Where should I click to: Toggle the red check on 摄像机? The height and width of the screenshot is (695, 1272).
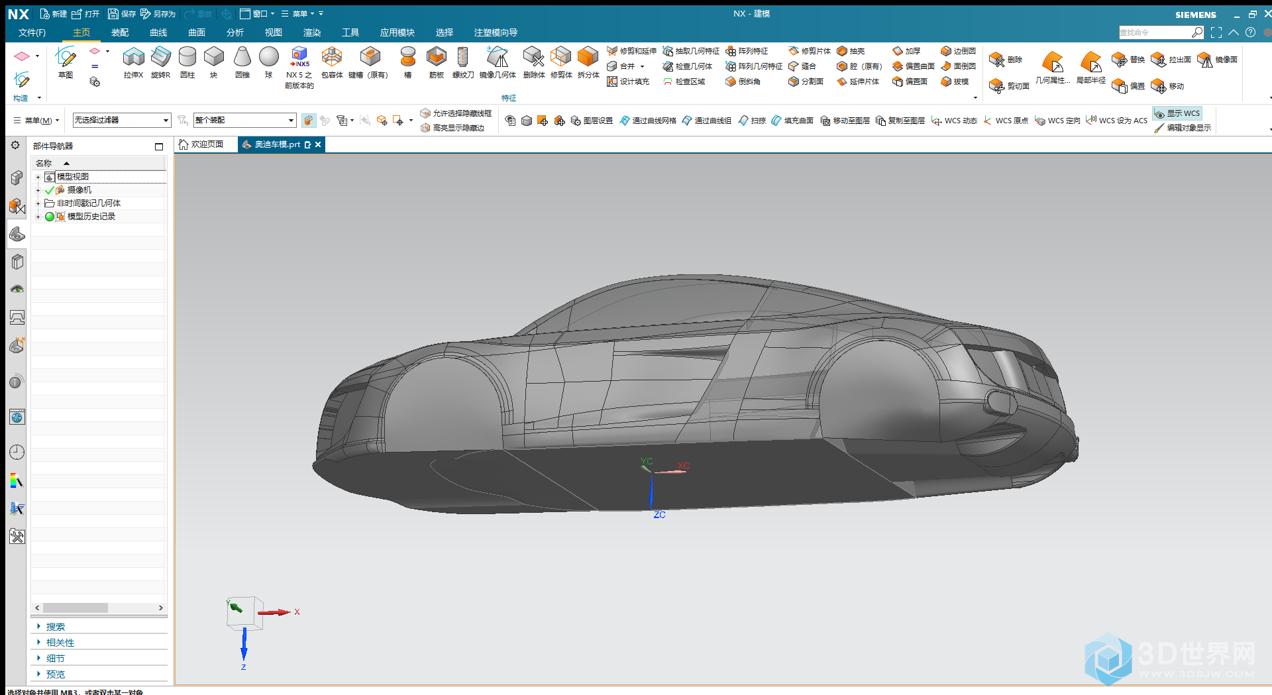click(50, 190)
